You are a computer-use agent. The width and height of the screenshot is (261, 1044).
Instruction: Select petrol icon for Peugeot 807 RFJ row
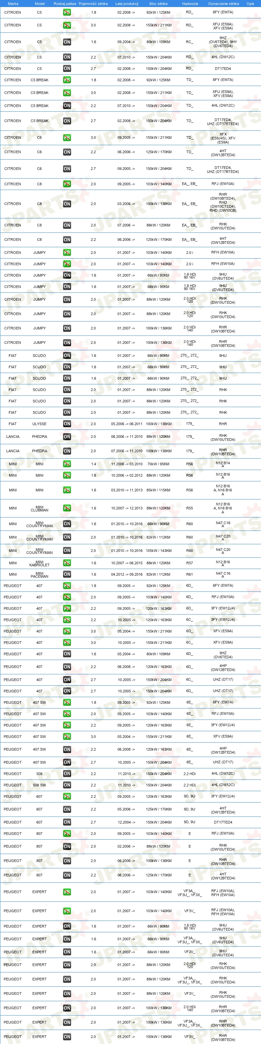67,834
